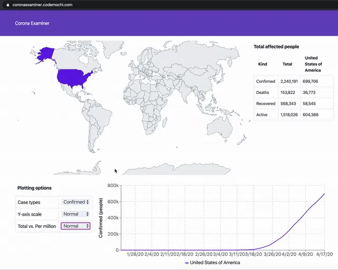The height and width of the screenshot is (270, 338).
Task: Click the Confirmed row in affected table
Action: tap(294, 81)
